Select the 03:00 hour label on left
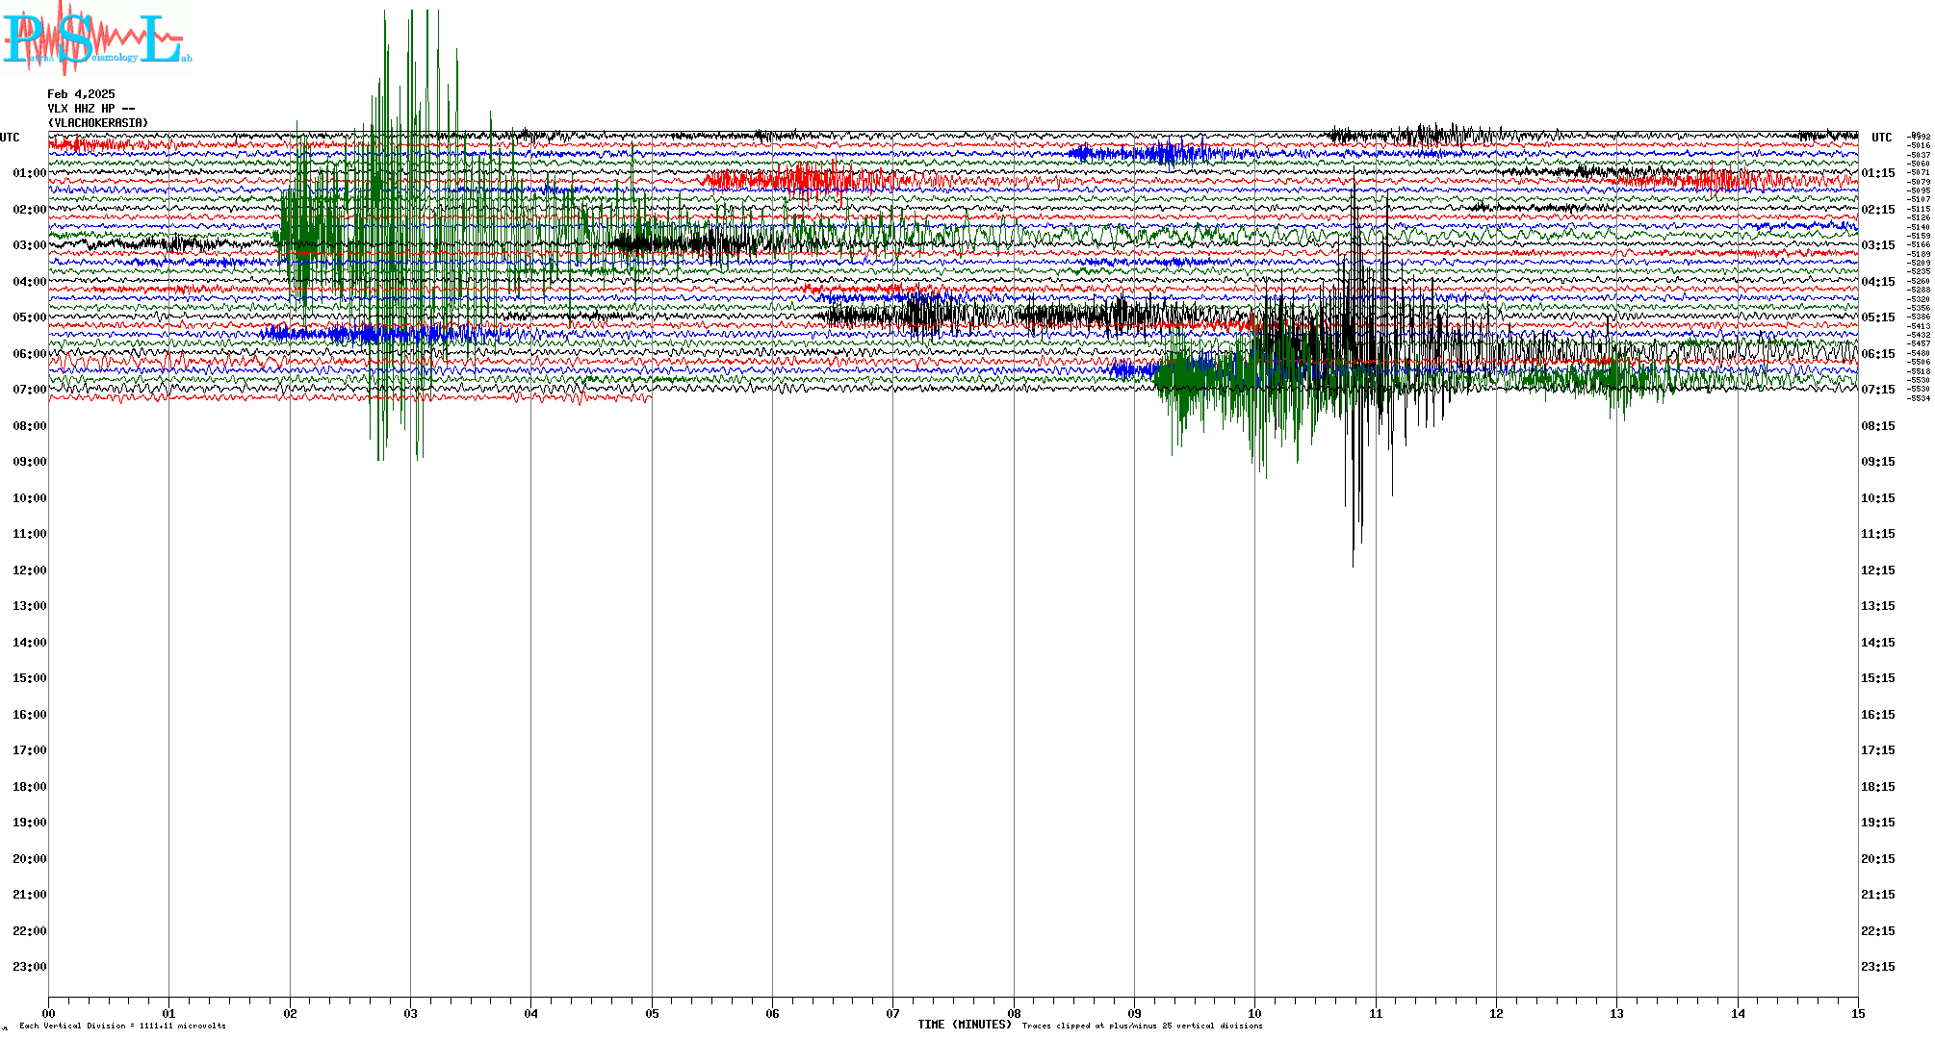 (x=29, y=245)
